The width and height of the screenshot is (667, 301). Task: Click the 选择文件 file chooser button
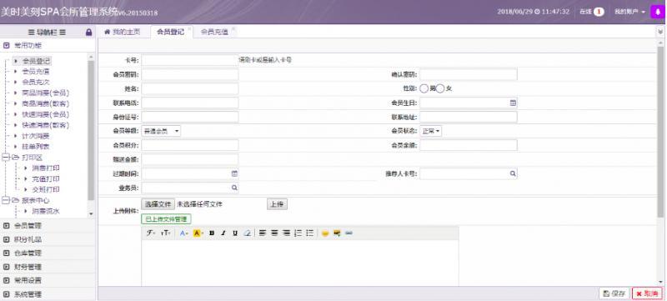pos(158,204)
